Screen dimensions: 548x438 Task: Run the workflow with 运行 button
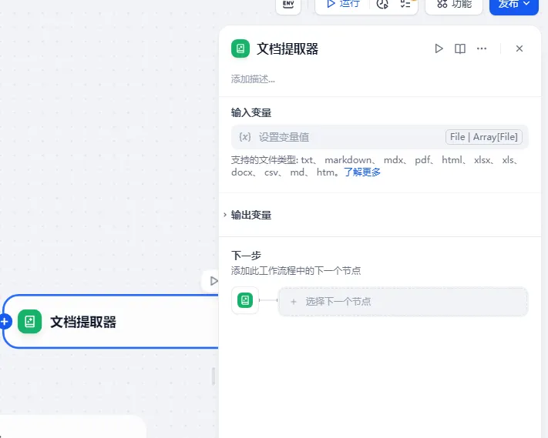coord(343,5)
